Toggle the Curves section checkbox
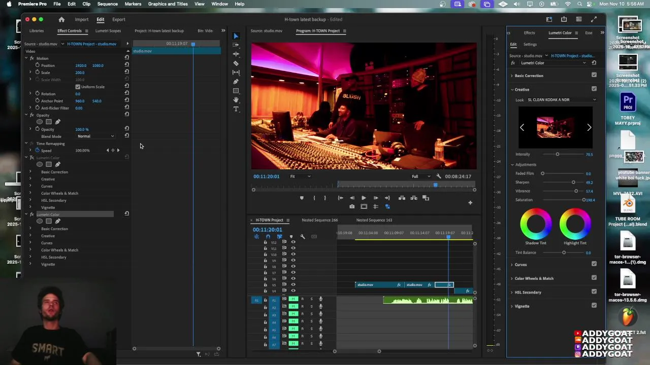 [594, 264]
